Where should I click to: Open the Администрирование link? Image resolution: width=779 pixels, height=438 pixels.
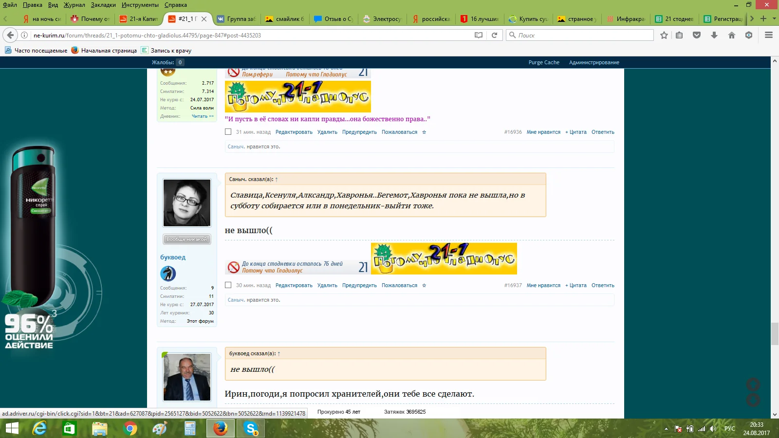click(594, 62)
